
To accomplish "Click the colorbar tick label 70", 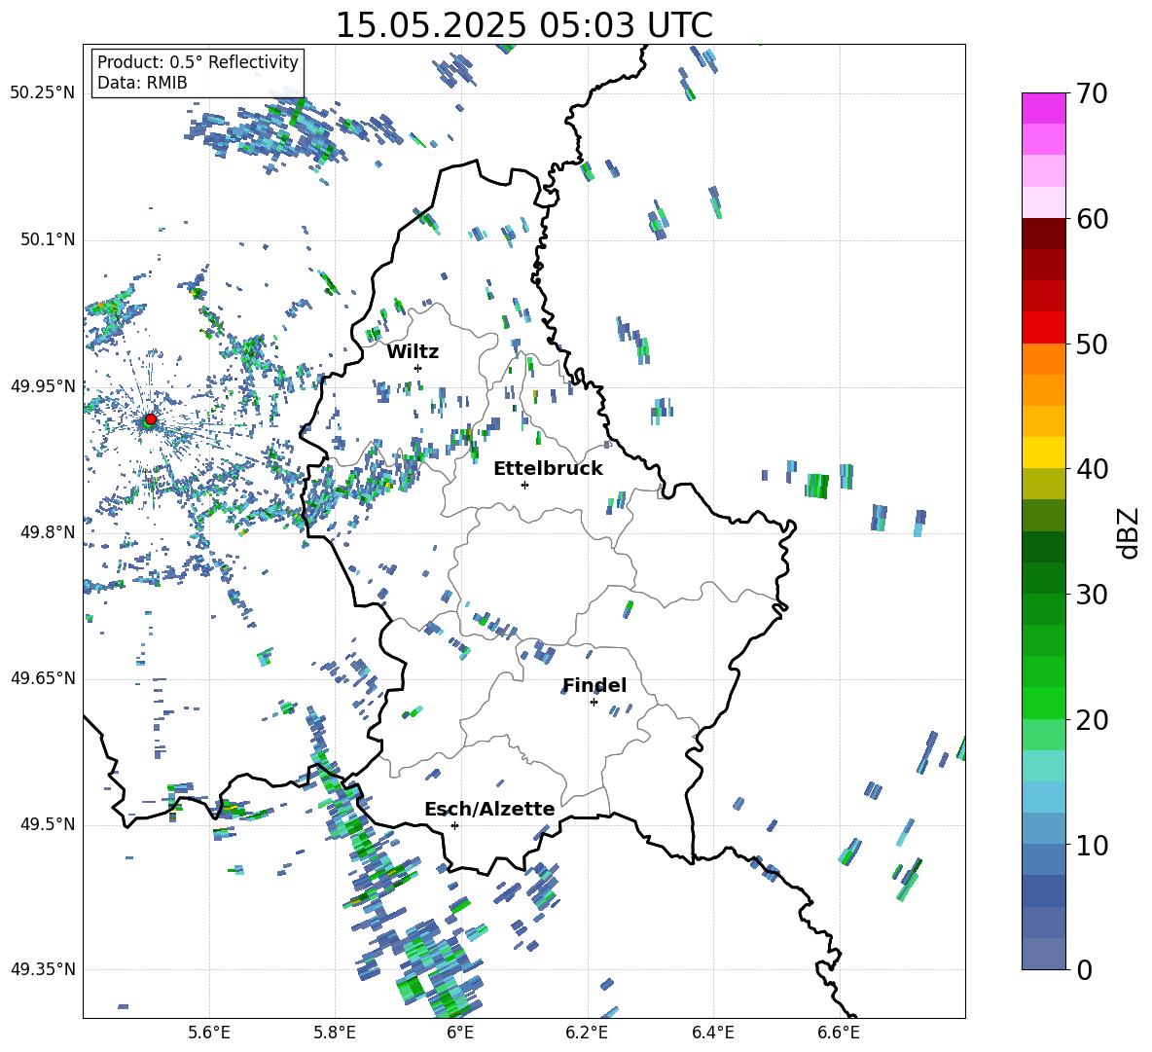I will (x=1092, y=93).
